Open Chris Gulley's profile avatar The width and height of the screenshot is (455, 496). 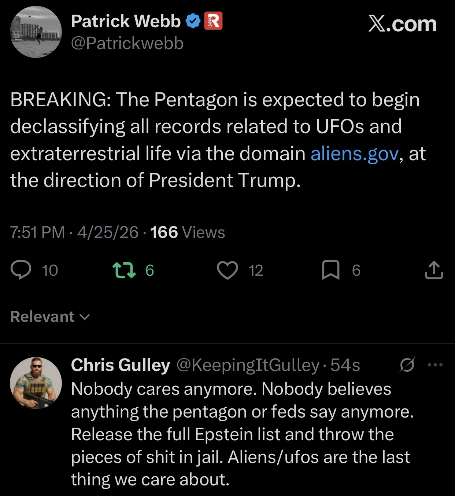coord(36,383)
